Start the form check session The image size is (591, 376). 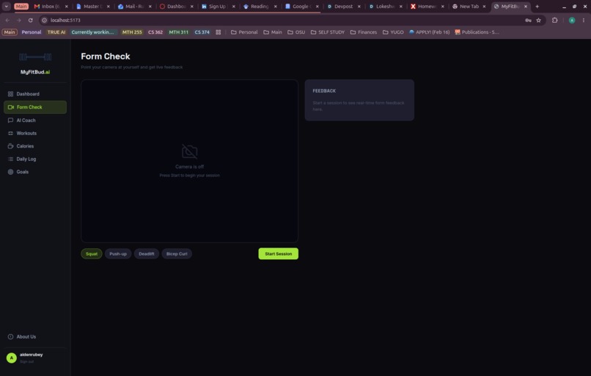pos(278,254)
